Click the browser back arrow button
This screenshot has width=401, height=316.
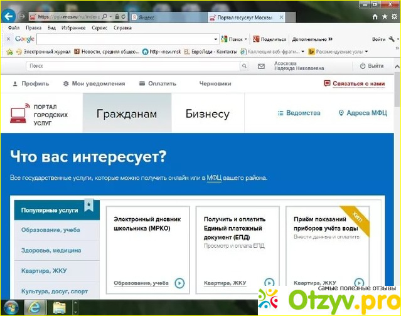click(9, 17)
